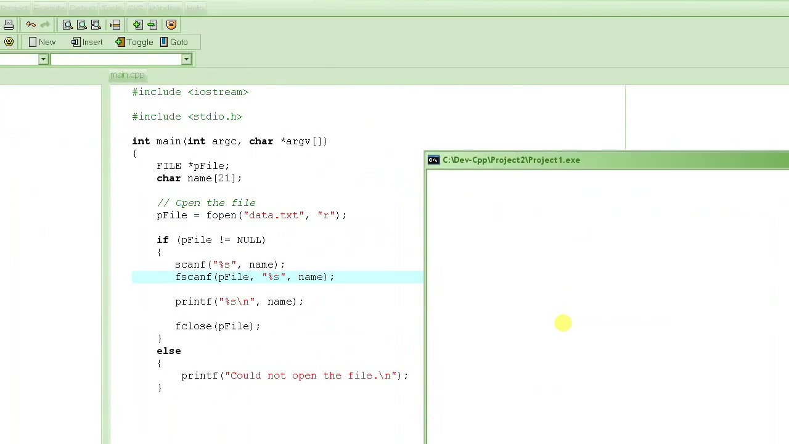Open the faded Window menu
789x444 pixels.
coord(165,9)
